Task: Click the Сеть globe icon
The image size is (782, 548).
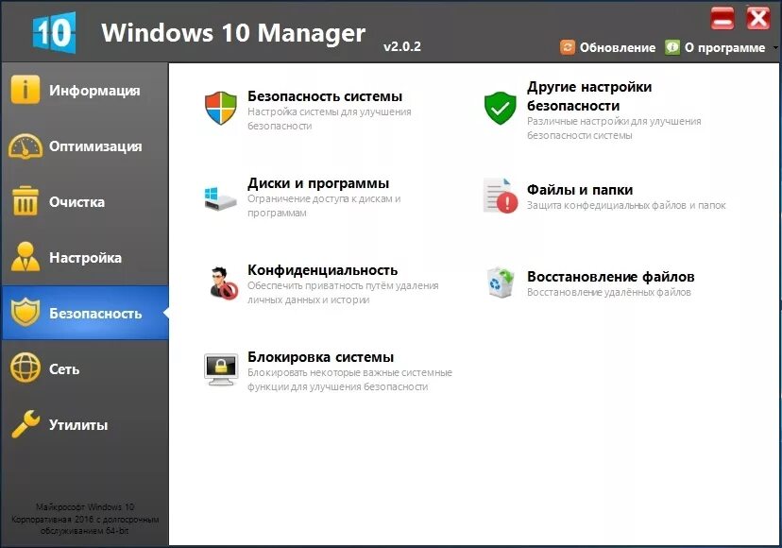Action: click(25, 368)
